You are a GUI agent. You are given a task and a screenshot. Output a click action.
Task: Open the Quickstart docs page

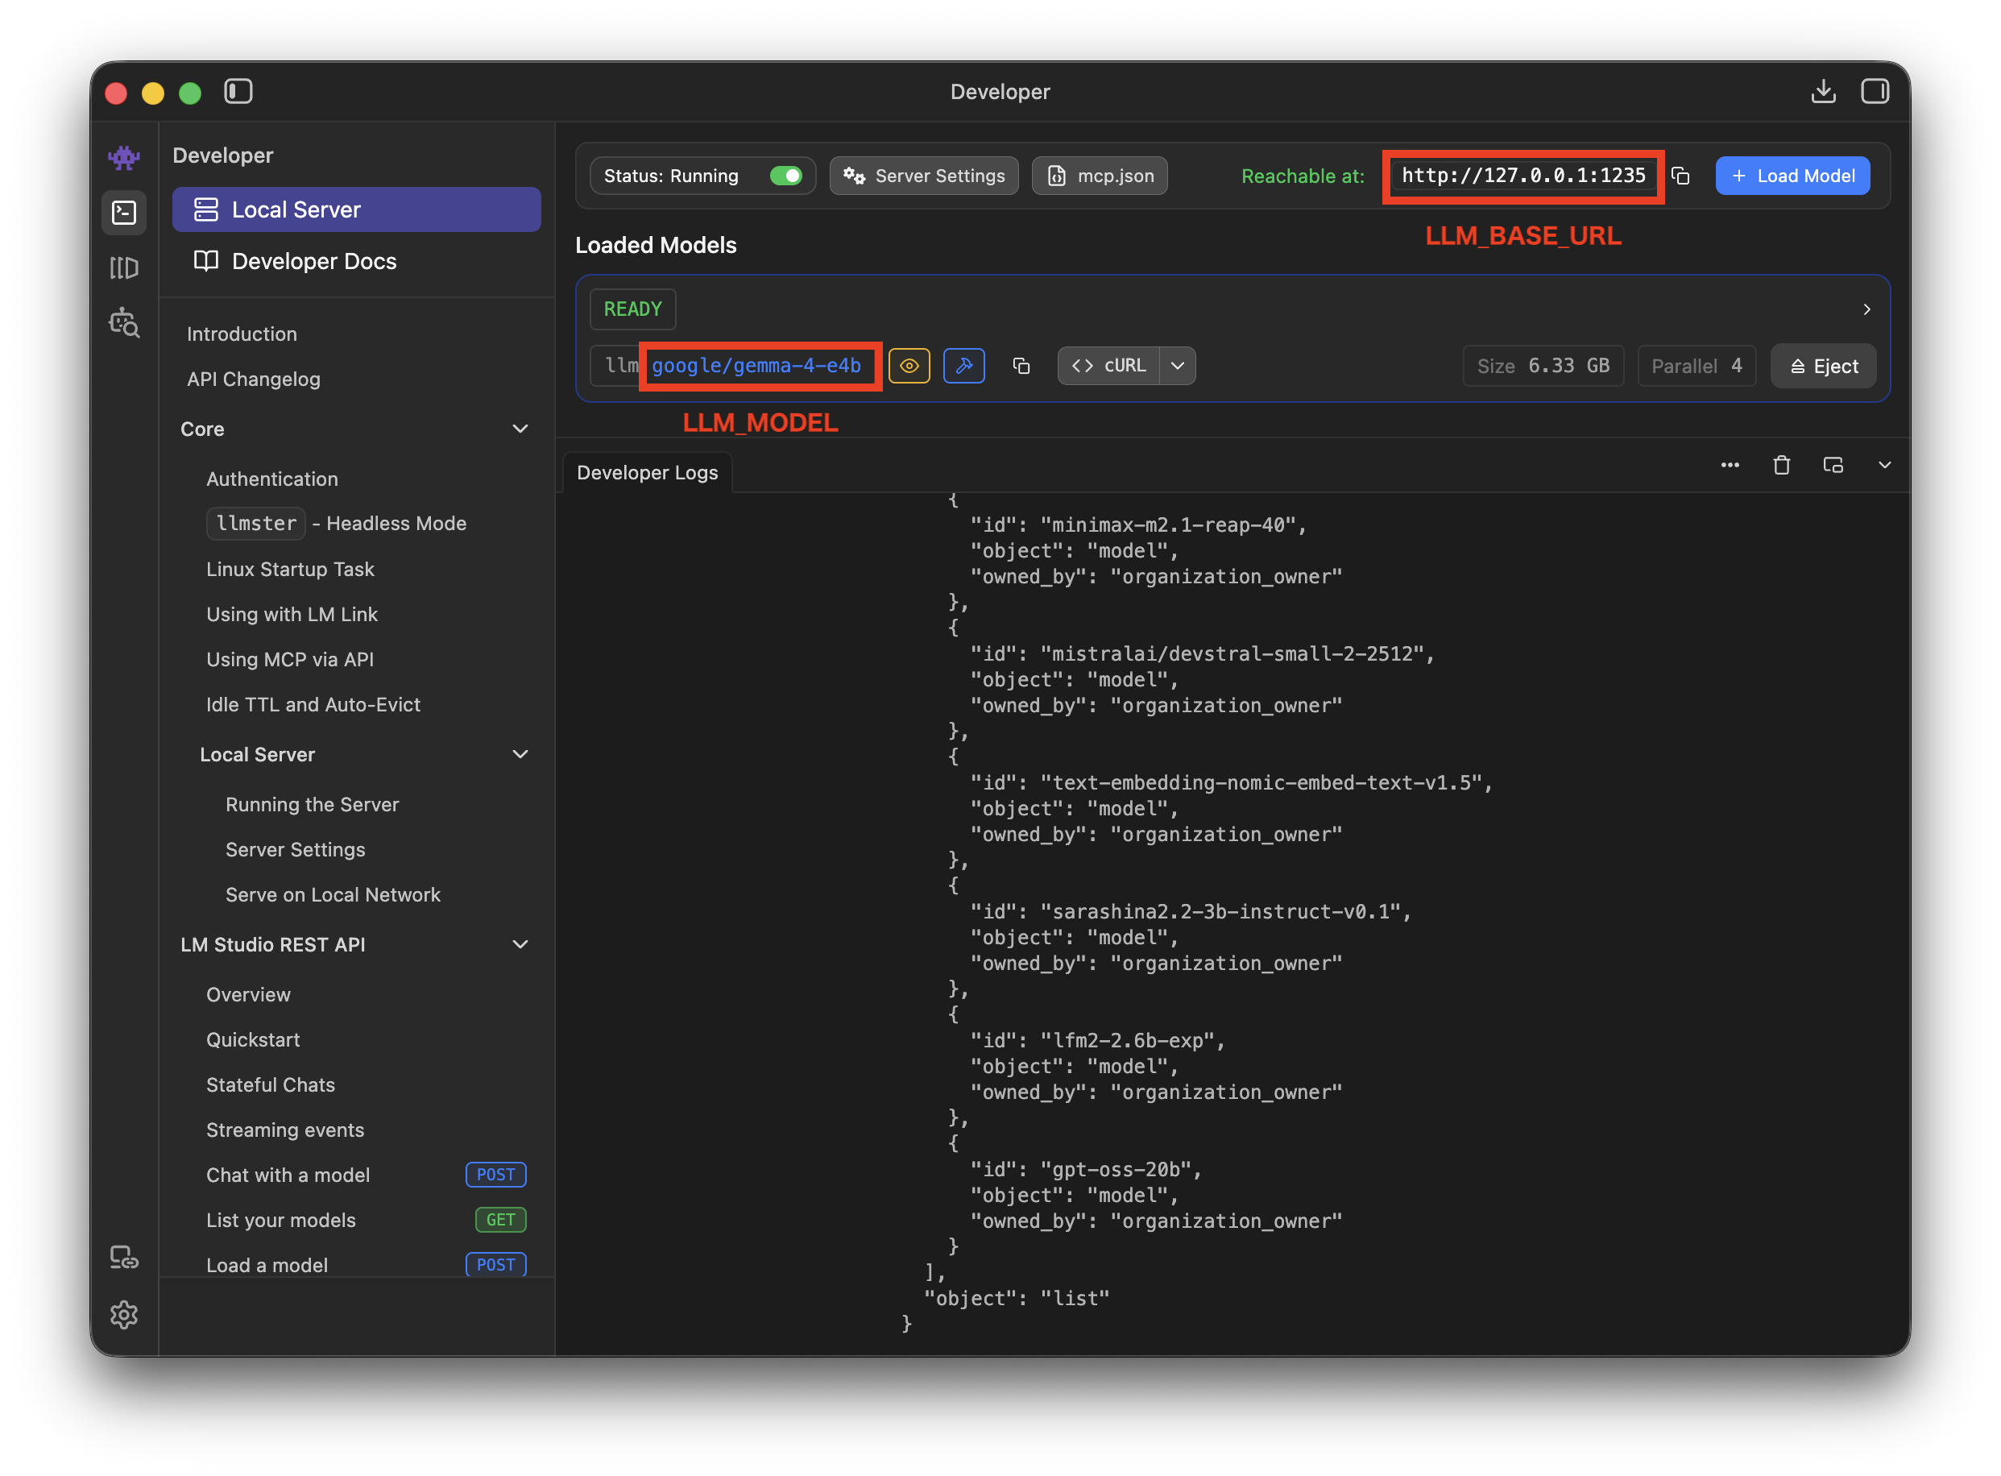point(253,1040)
